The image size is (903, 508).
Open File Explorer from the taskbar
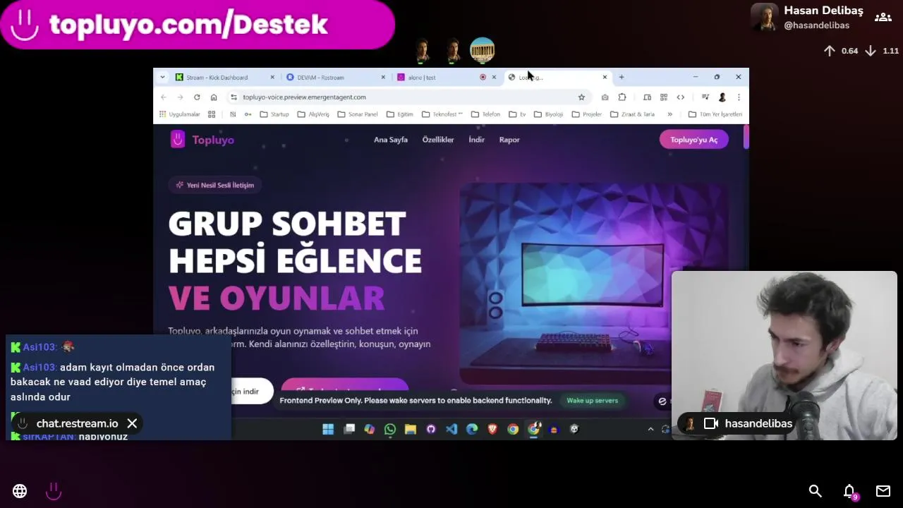coord(411,429)
